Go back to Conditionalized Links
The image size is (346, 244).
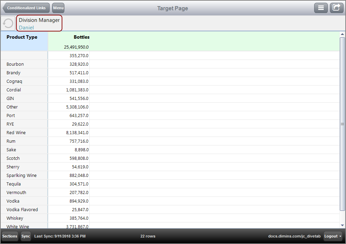point(26,8)
